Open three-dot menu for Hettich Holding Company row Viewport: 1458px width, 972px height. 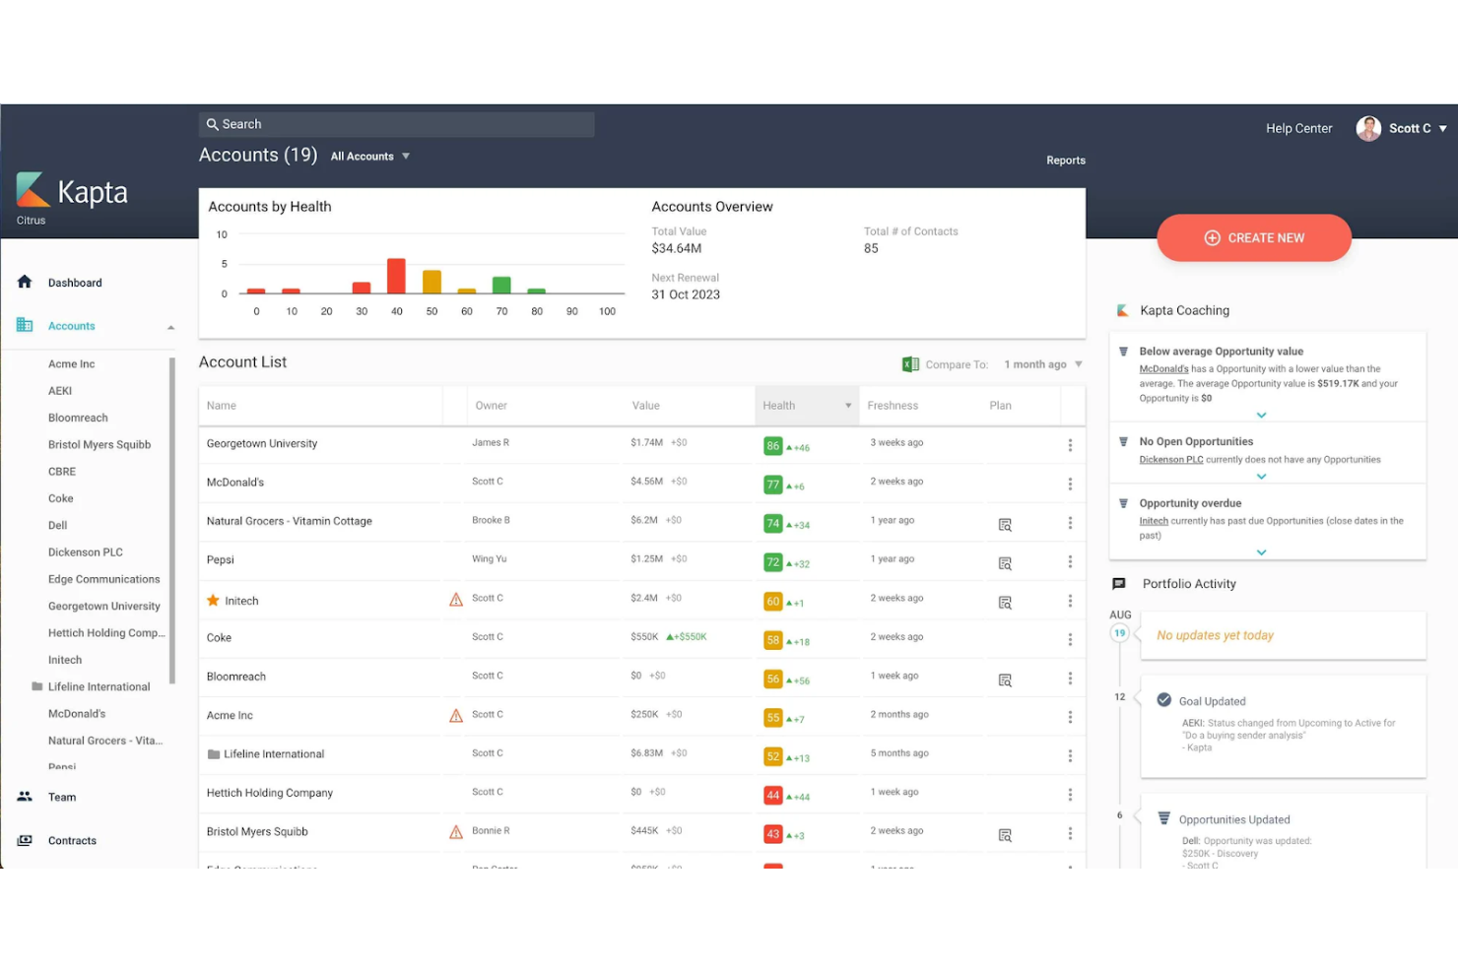1070,795
